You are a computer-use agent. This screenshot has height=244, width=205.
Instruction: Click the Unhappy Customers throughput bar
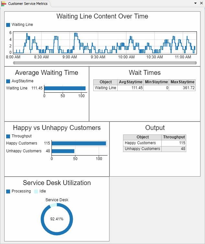[x=63, y=151]
